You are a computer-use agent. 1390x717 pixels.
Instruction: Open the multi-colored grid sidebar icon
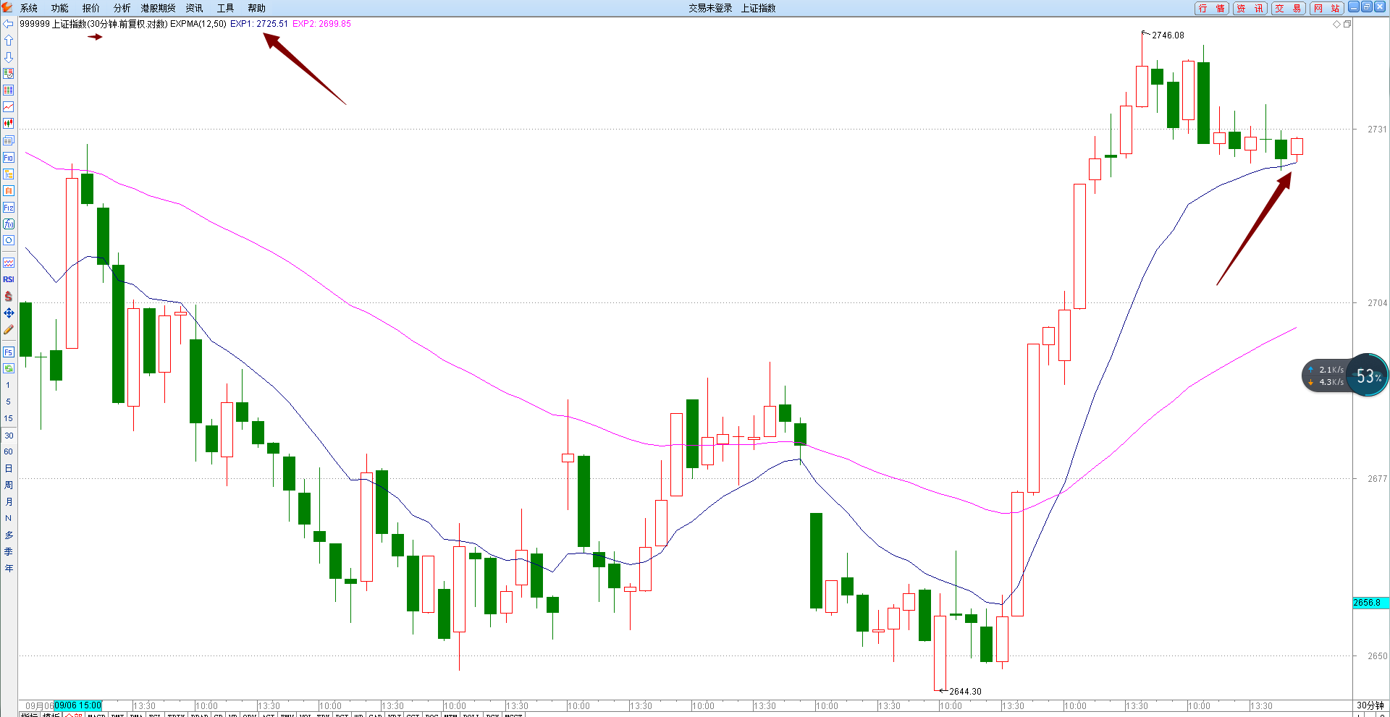tap(9, 90)
